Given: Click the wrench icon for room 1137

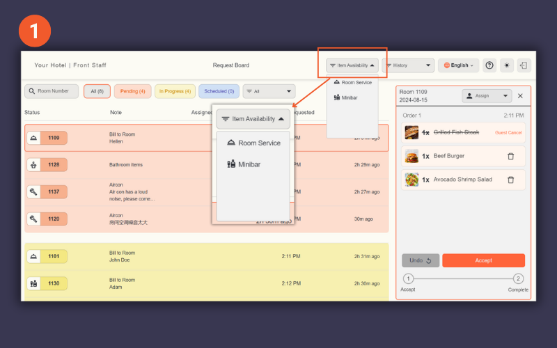Looking at the screenshot, I should [x=33, y=191].
